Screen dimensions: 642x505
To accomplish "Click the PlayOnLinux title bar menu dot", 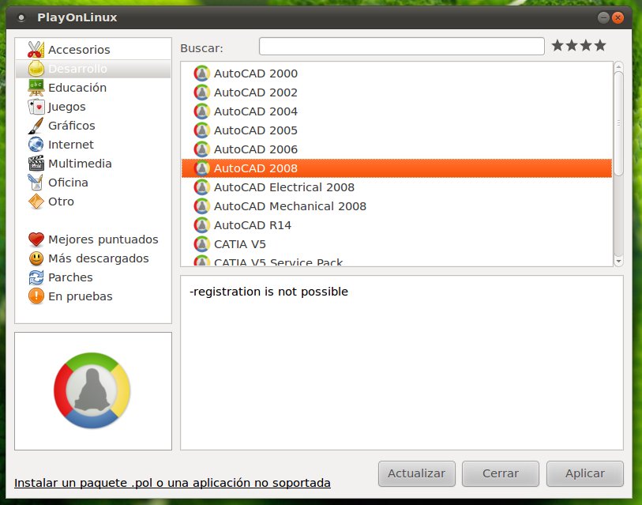I will point(21,17).
